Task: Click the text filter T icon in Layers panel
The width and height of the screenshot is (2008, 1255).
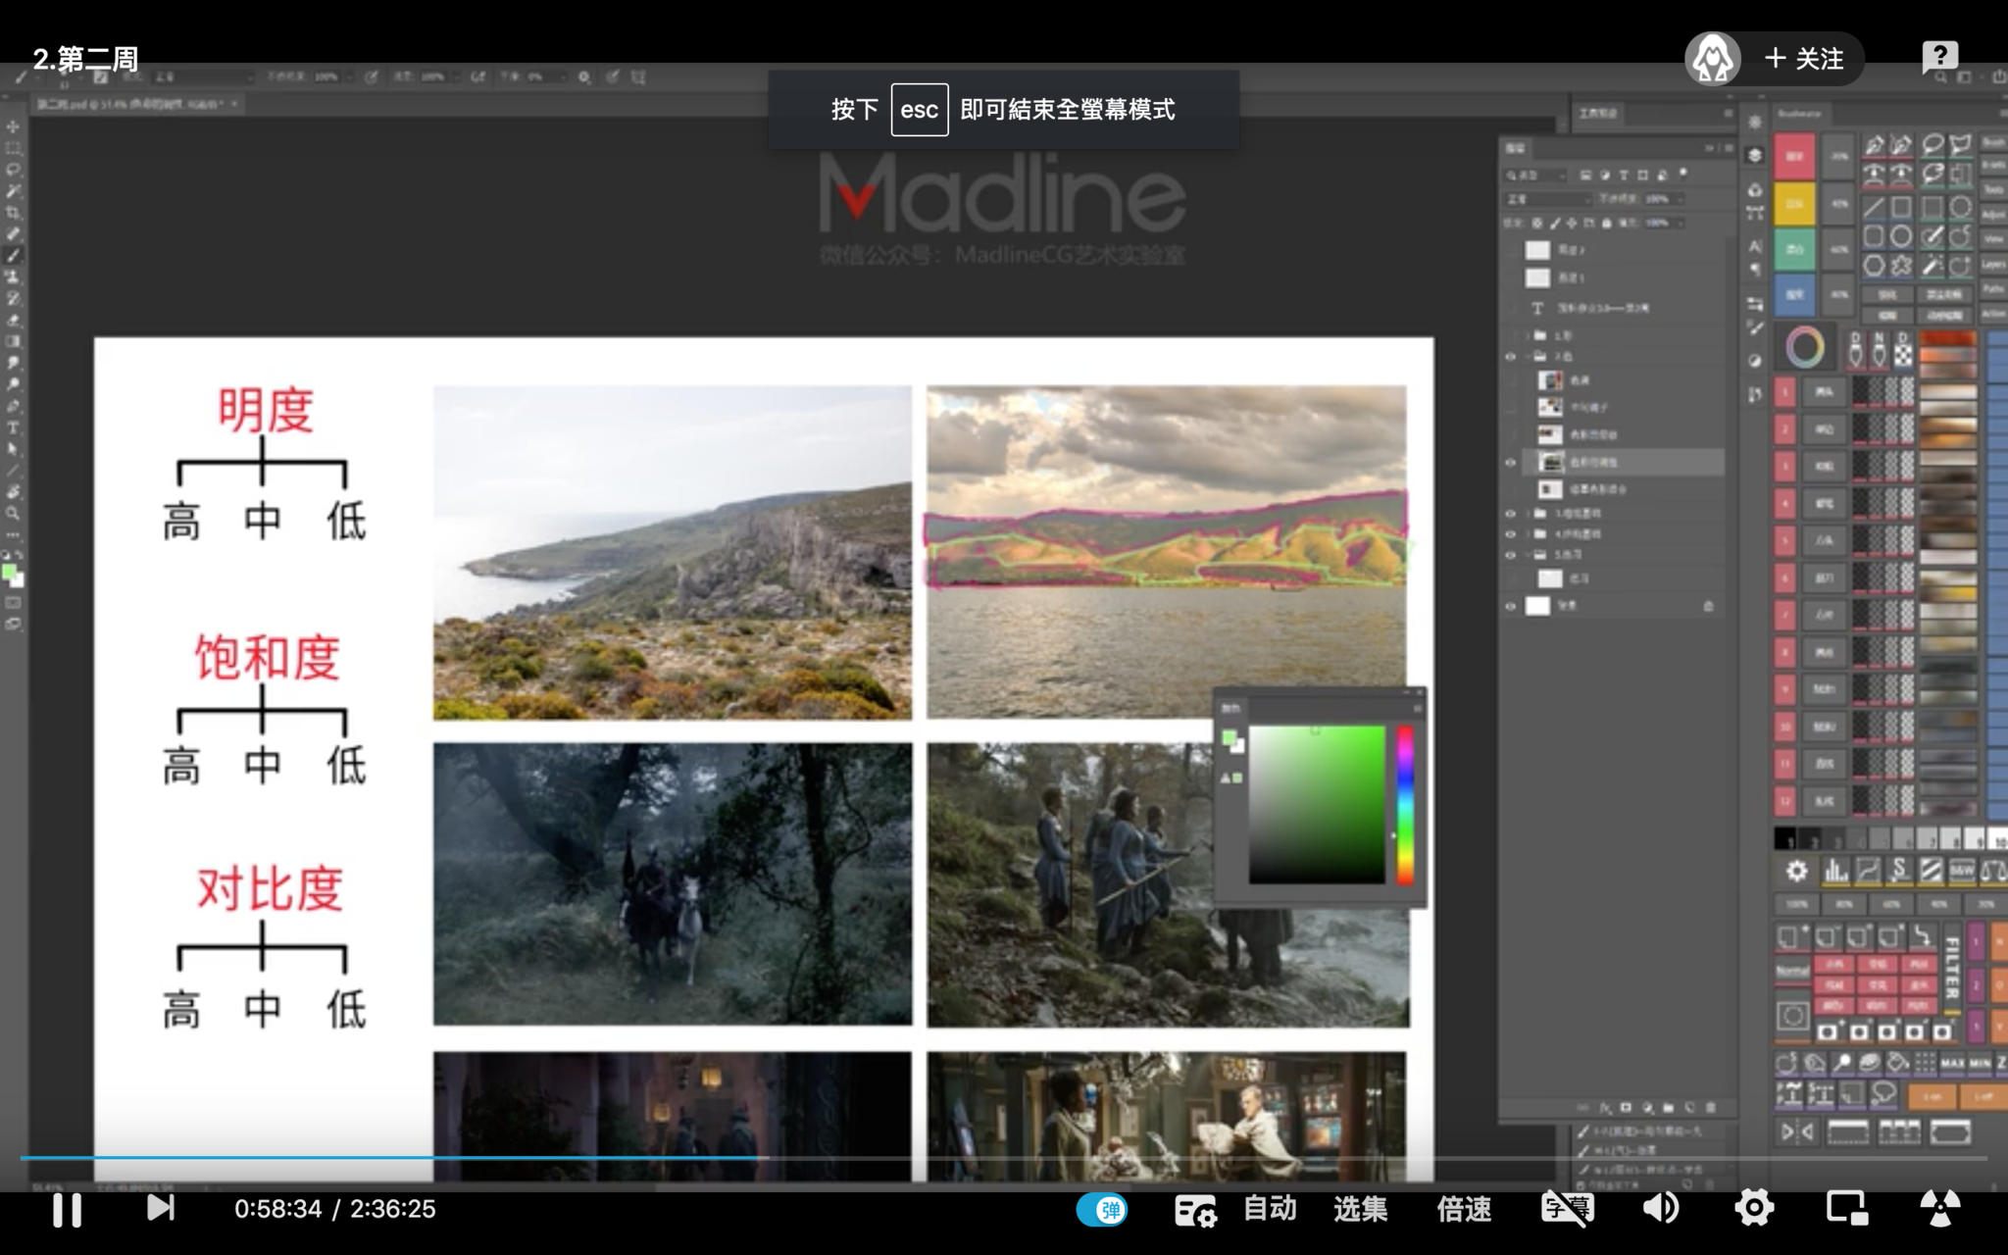Action: pos(1624,175)
